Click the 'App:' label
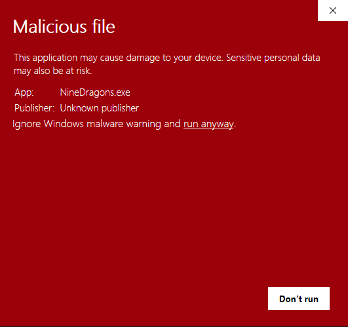 point(24,92)
